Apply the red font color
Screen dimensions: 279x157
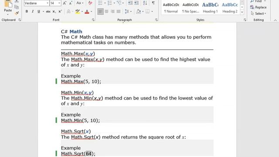[x=87, y=12]
